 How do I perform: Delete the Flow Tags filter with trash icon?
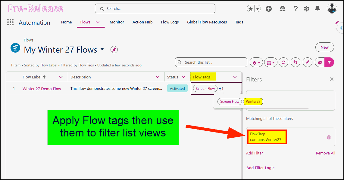tap(329, 138)
